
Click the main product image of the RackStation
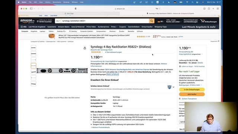(x=62, y=71)
